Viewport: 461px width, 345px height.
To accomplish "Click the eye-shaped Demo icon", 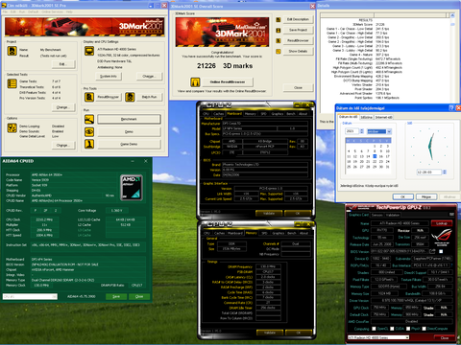I will pyautogui.click(x=89, y=131).
